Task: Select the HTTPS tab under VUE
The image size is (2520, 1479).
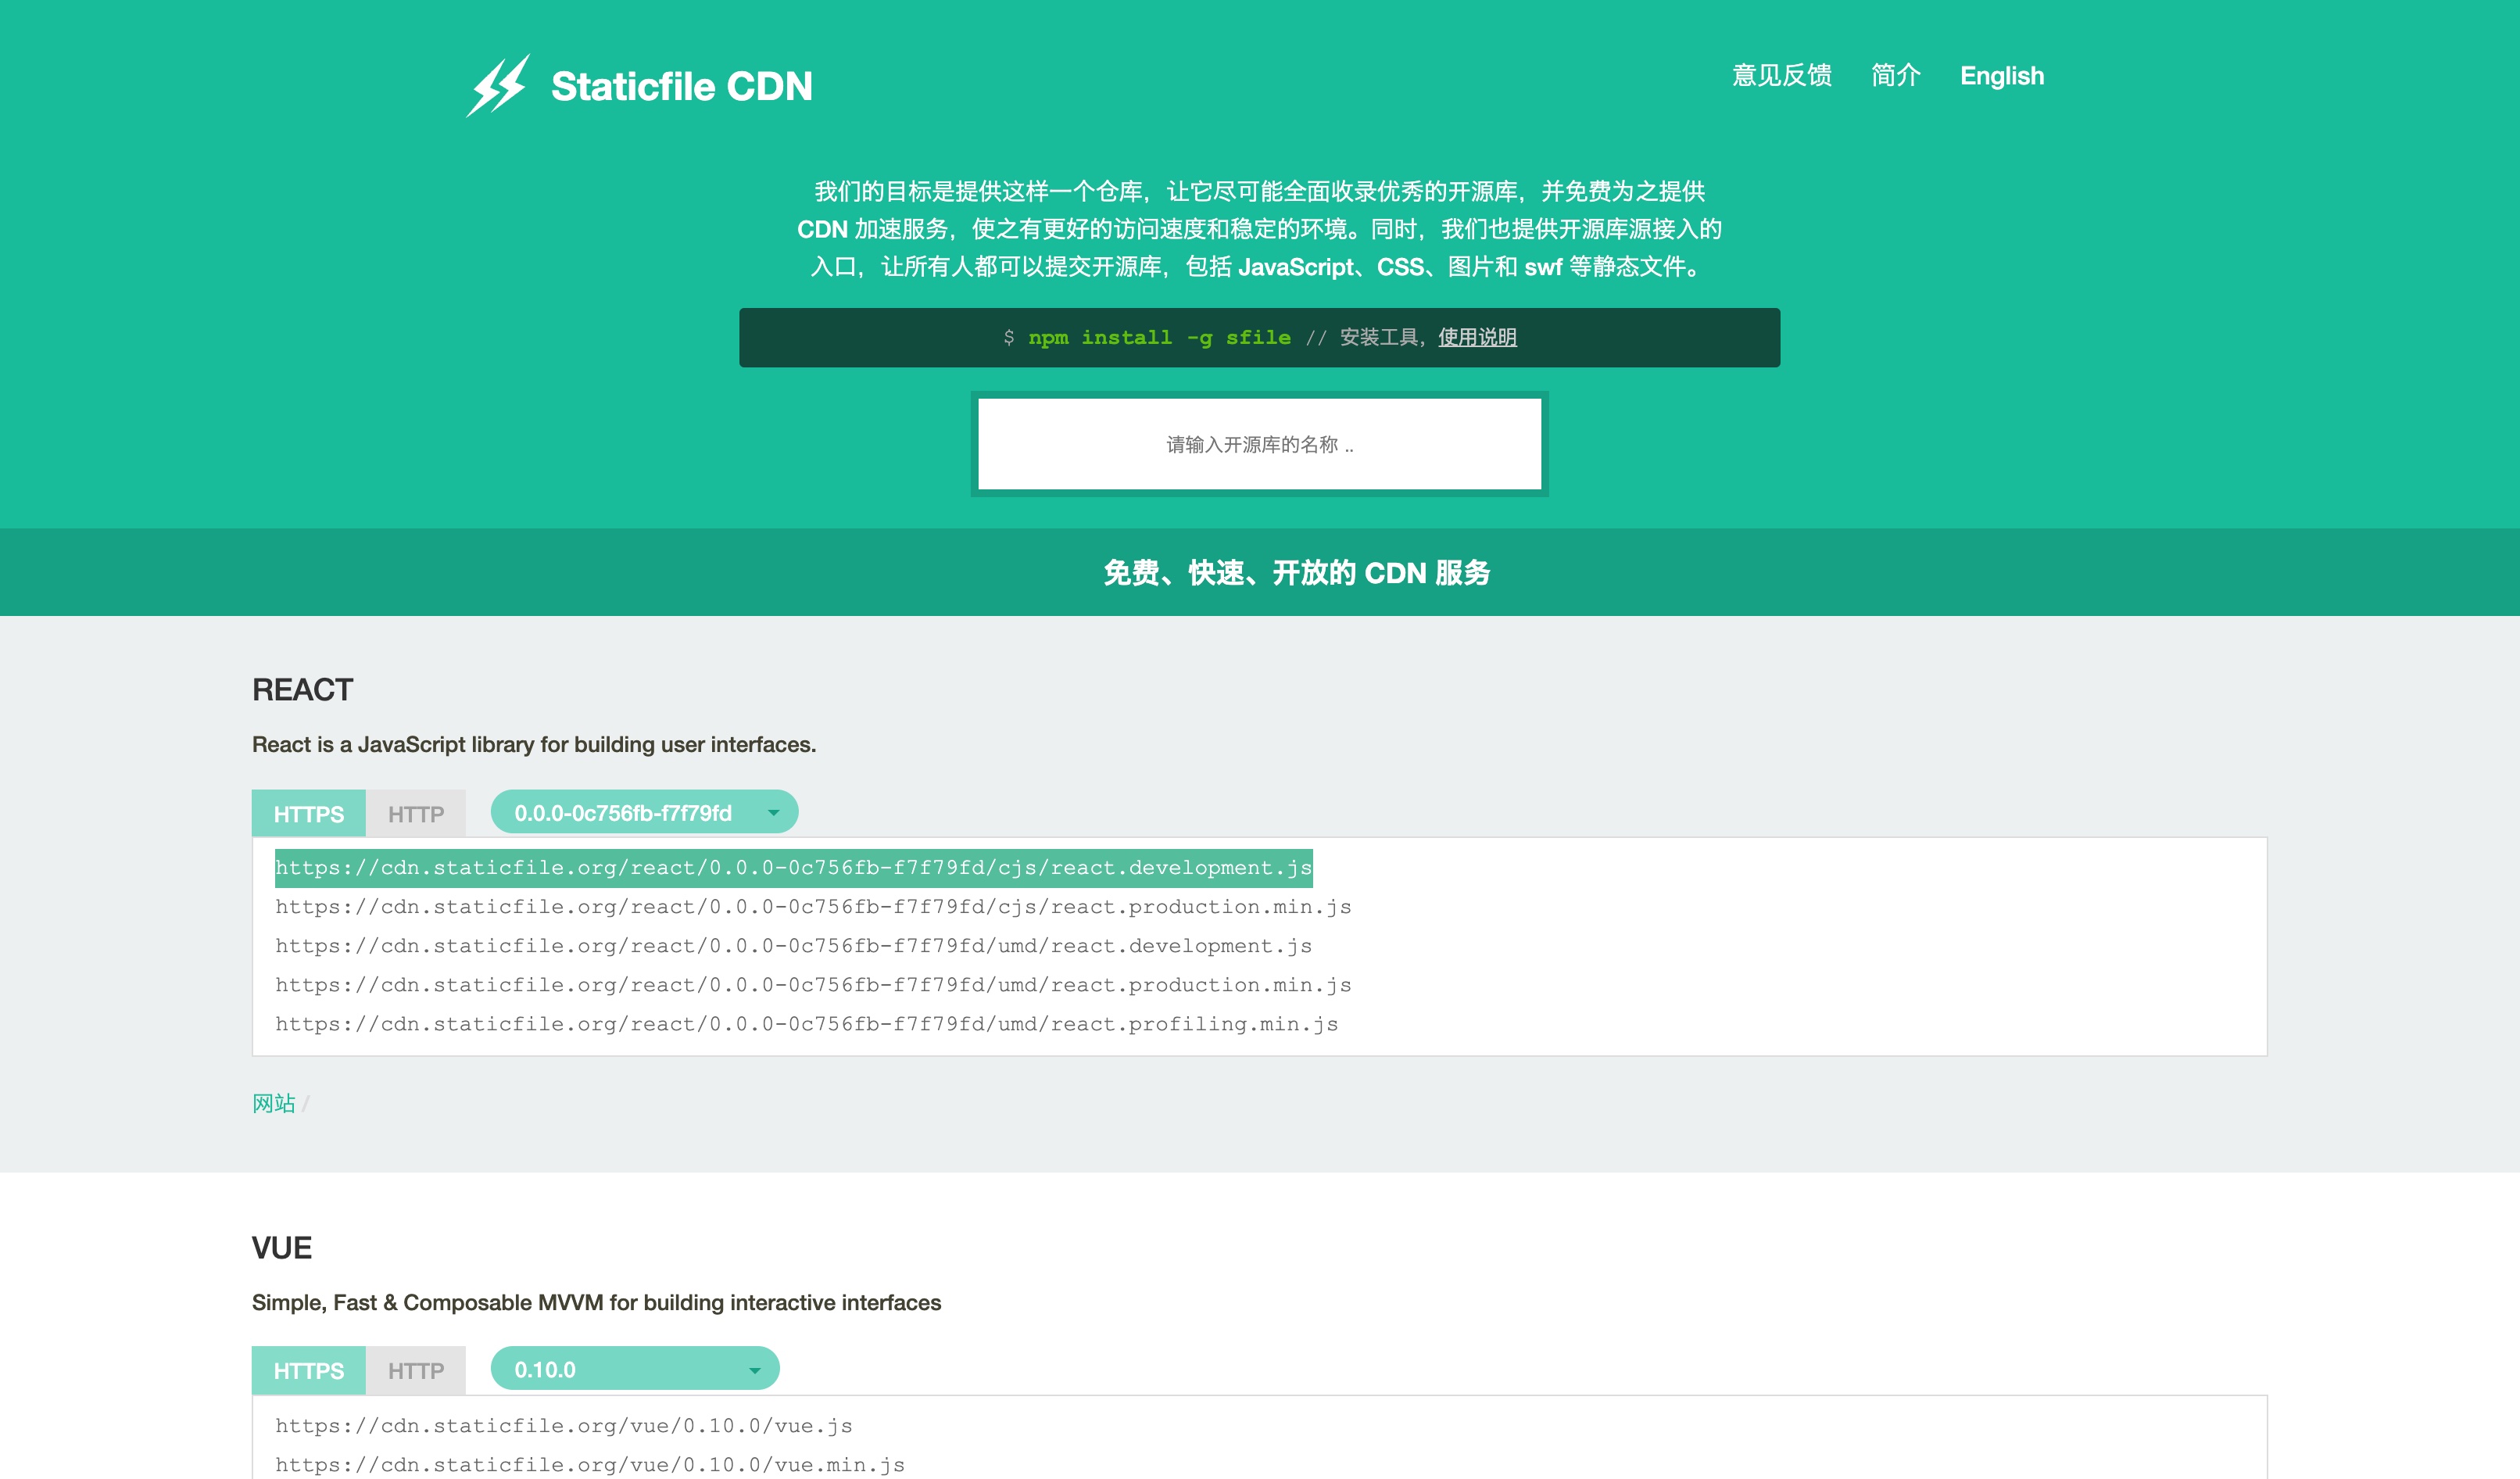Action: tap(309, 1371)
